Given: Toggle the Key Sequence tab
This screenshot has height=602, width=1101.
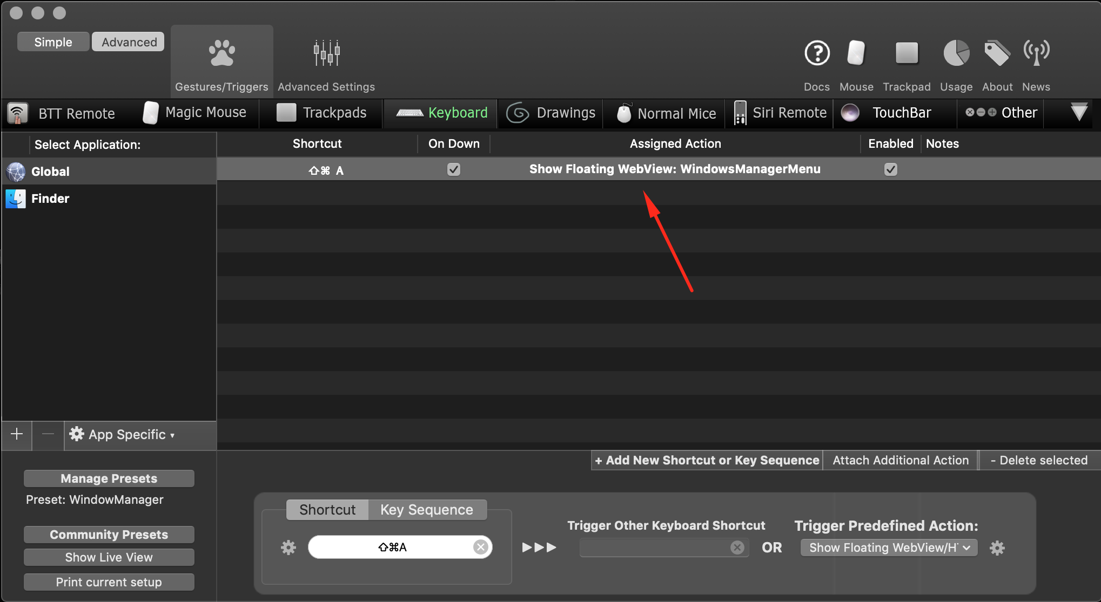Looking at the screenshot, I should tap(427, 509).
